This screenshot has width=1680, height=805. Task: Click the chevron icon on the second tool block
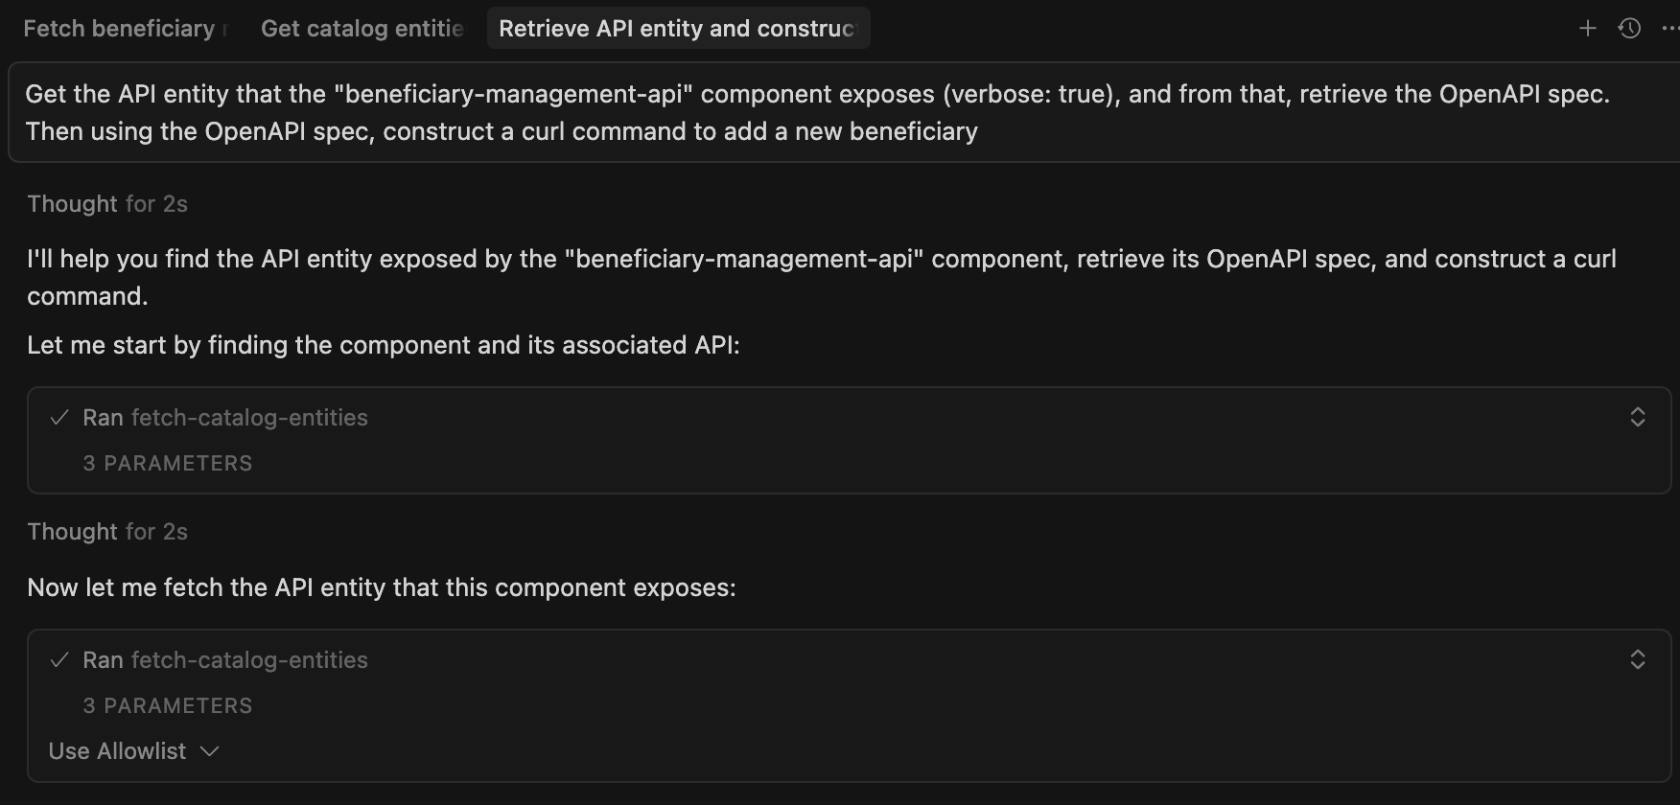coord(1638,659)
